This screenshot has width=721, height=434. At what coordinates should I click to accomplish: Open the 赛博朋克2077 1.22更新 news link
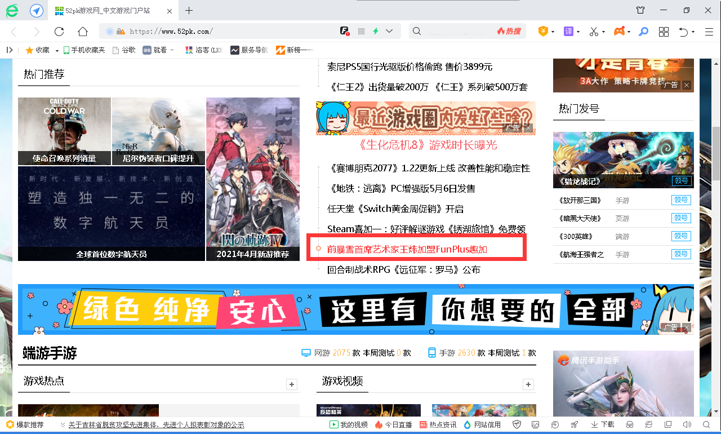(x=429, y=168)
